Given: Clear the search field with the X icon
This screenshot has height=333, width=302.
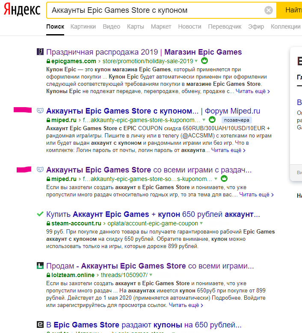Looking at the screenshot, I should tap(268, 10).
